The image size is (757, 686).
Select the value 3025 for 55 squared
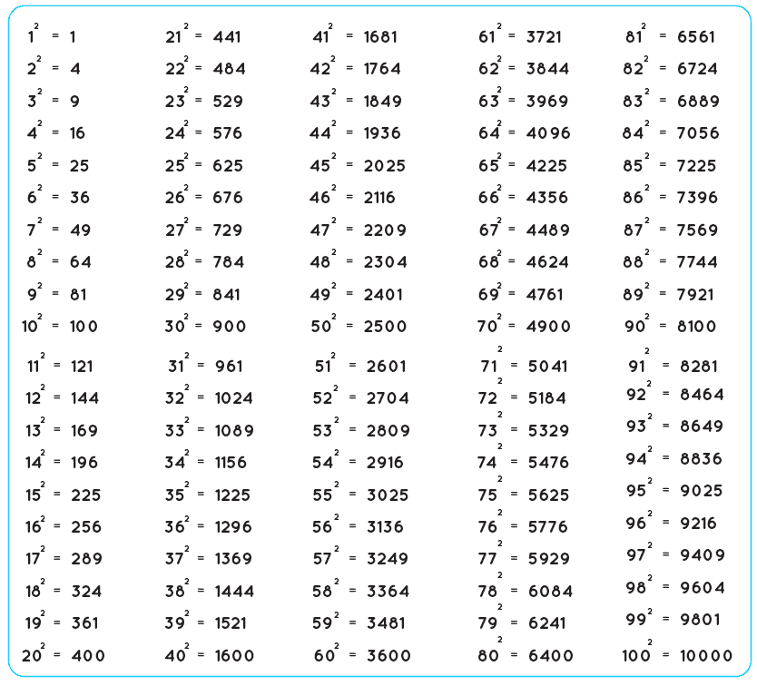pyautogui.click(x=388, y=495)
